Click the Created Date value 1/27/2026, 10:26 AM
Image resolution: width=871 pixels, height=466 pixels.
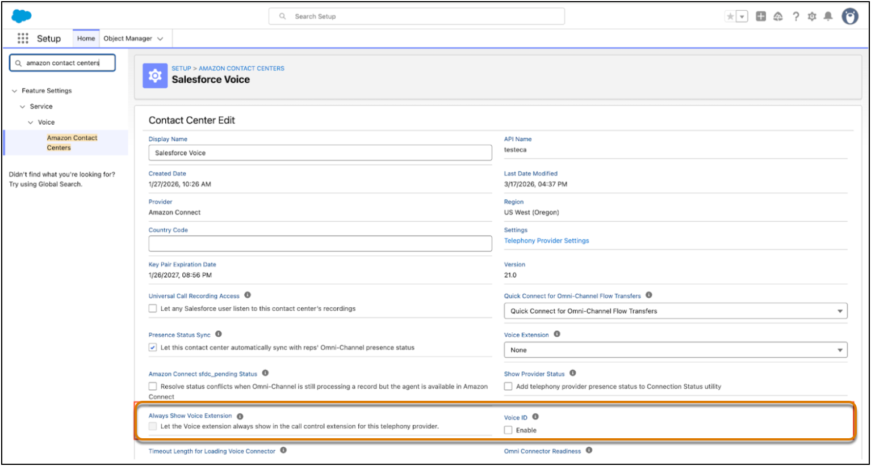pyautogui.click(x=180, y=184)
